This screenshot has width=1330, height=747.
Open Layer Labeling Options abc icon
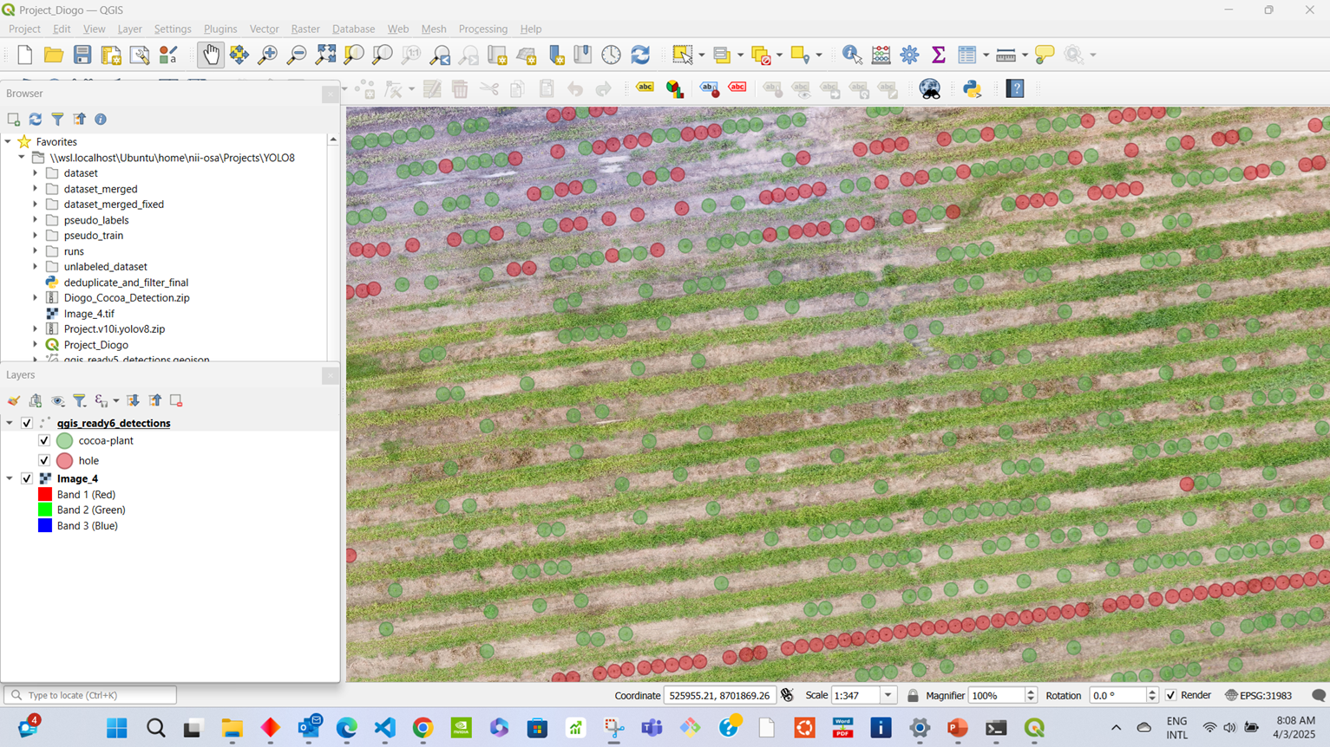[x=645, y=88]
